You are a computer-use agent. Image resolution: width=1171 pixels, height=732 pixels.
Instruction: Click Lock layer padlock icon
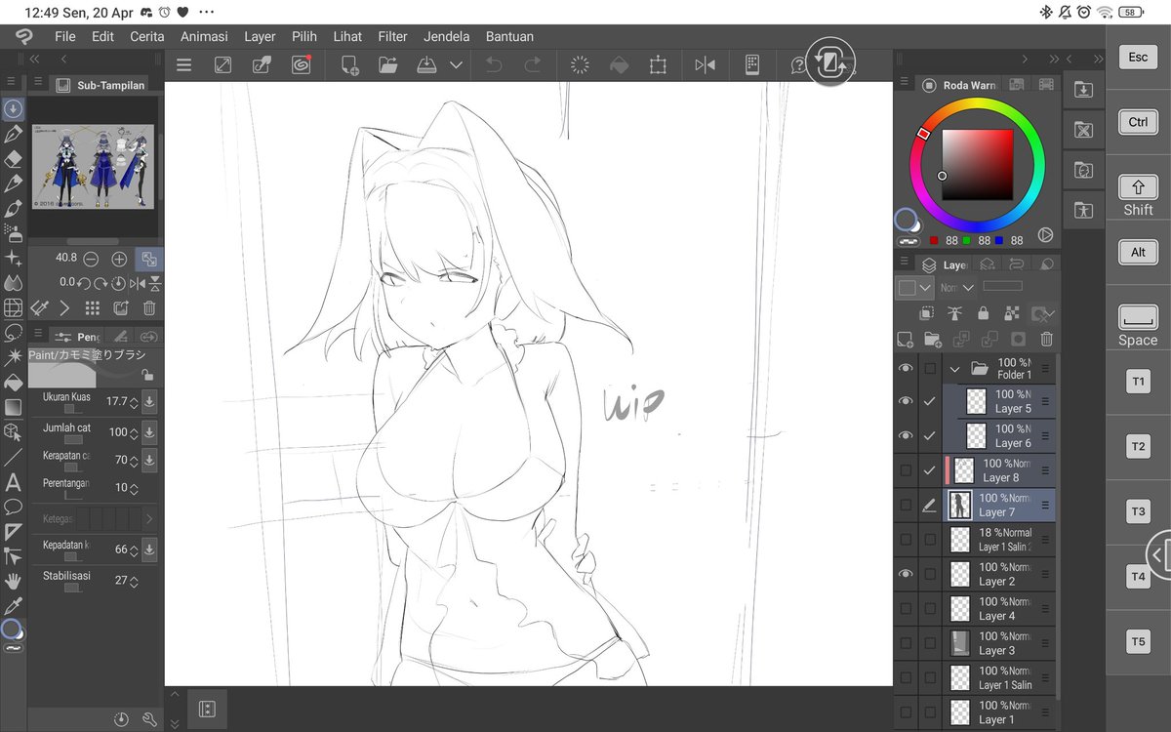tap(983, 313)
